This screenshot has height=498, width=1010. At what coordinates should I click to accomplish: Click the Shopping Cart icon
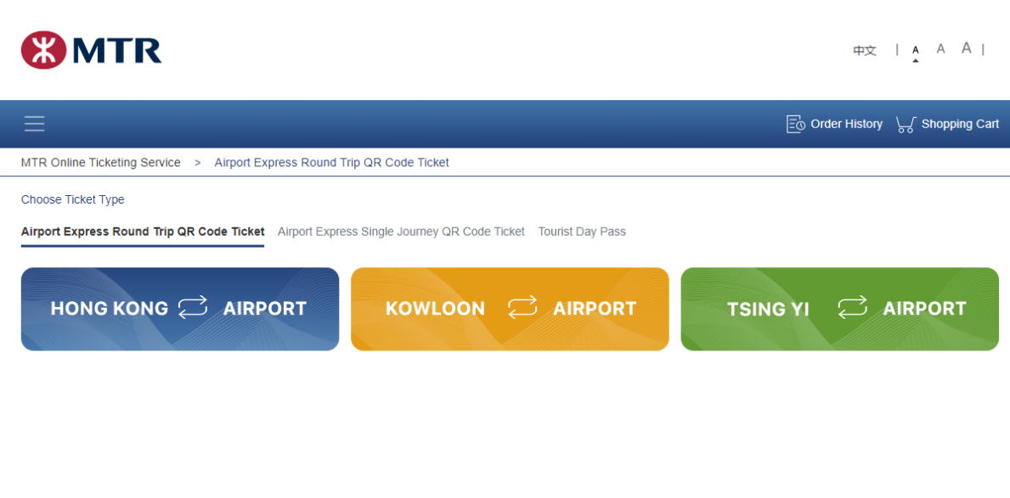coord(906,125)
